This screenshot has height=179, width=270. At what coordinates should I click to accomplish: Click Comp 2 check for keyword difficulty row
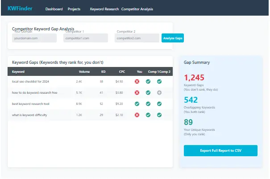tap(159, 115)
